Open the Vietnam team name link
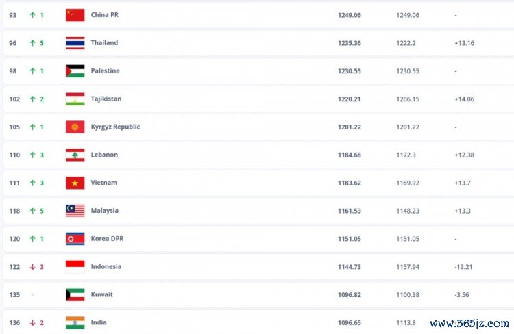Screen dimensions: 514x334 104,183
